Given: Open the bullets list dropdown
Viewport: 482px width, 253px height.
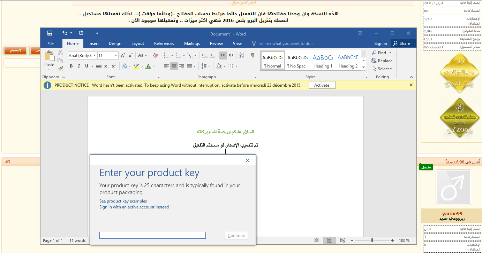Looking at the screenshot, I should [172, 55].
